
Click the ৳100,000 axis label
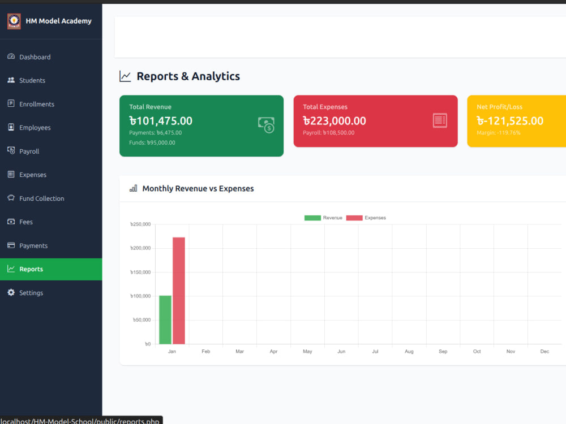click(x=140, y=296)
